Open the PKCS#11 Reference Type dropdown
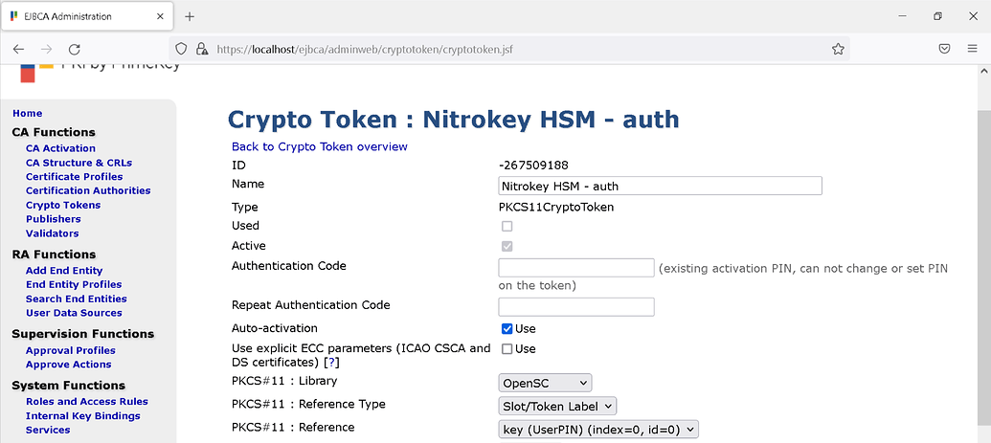 [557, 406]
